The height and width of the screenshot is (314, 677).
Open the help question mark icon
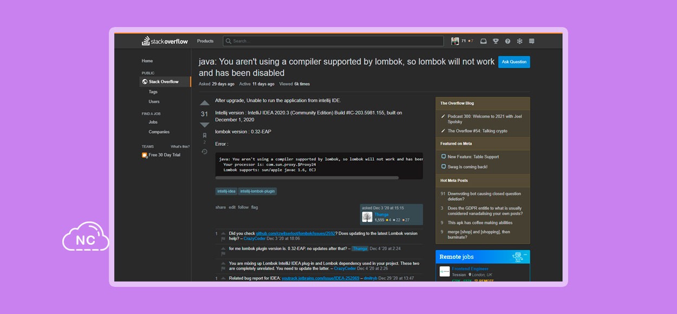(x=507, y=41)
